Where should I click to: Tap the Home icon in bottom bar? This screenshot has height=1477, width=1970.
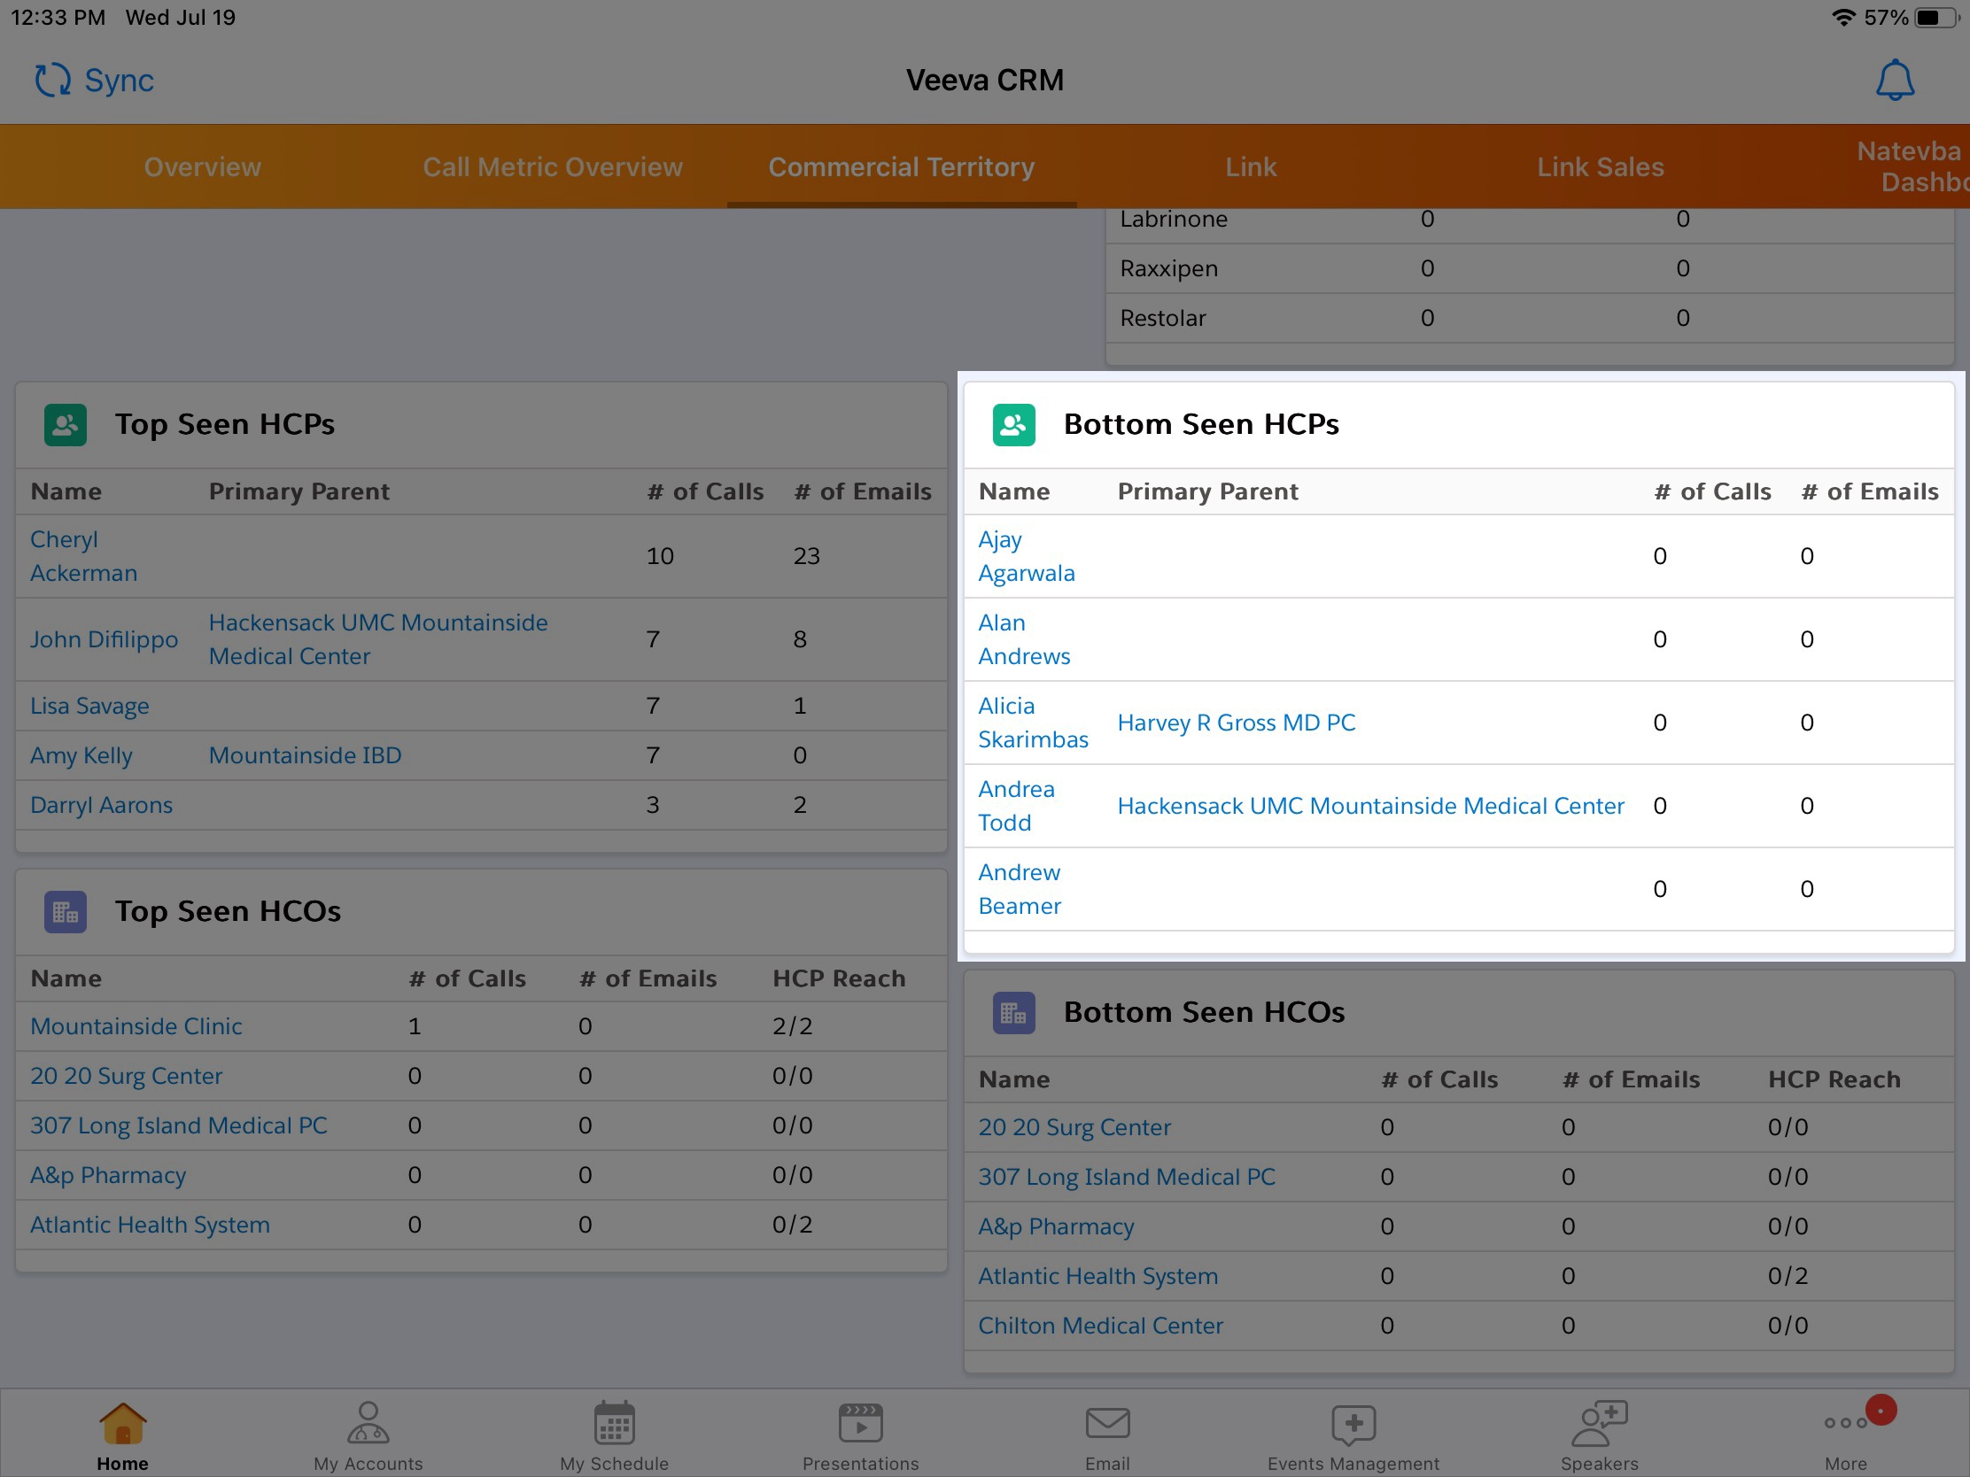click(x=123, y=1423)
